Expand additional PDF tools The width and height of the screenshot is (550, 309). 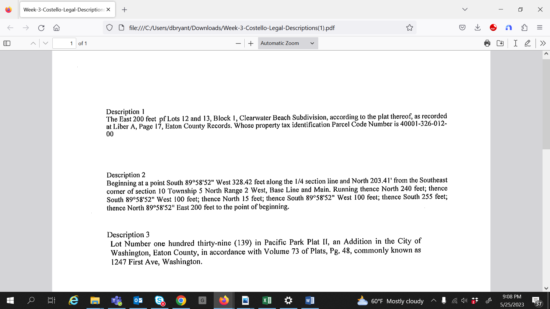[543, 43]
